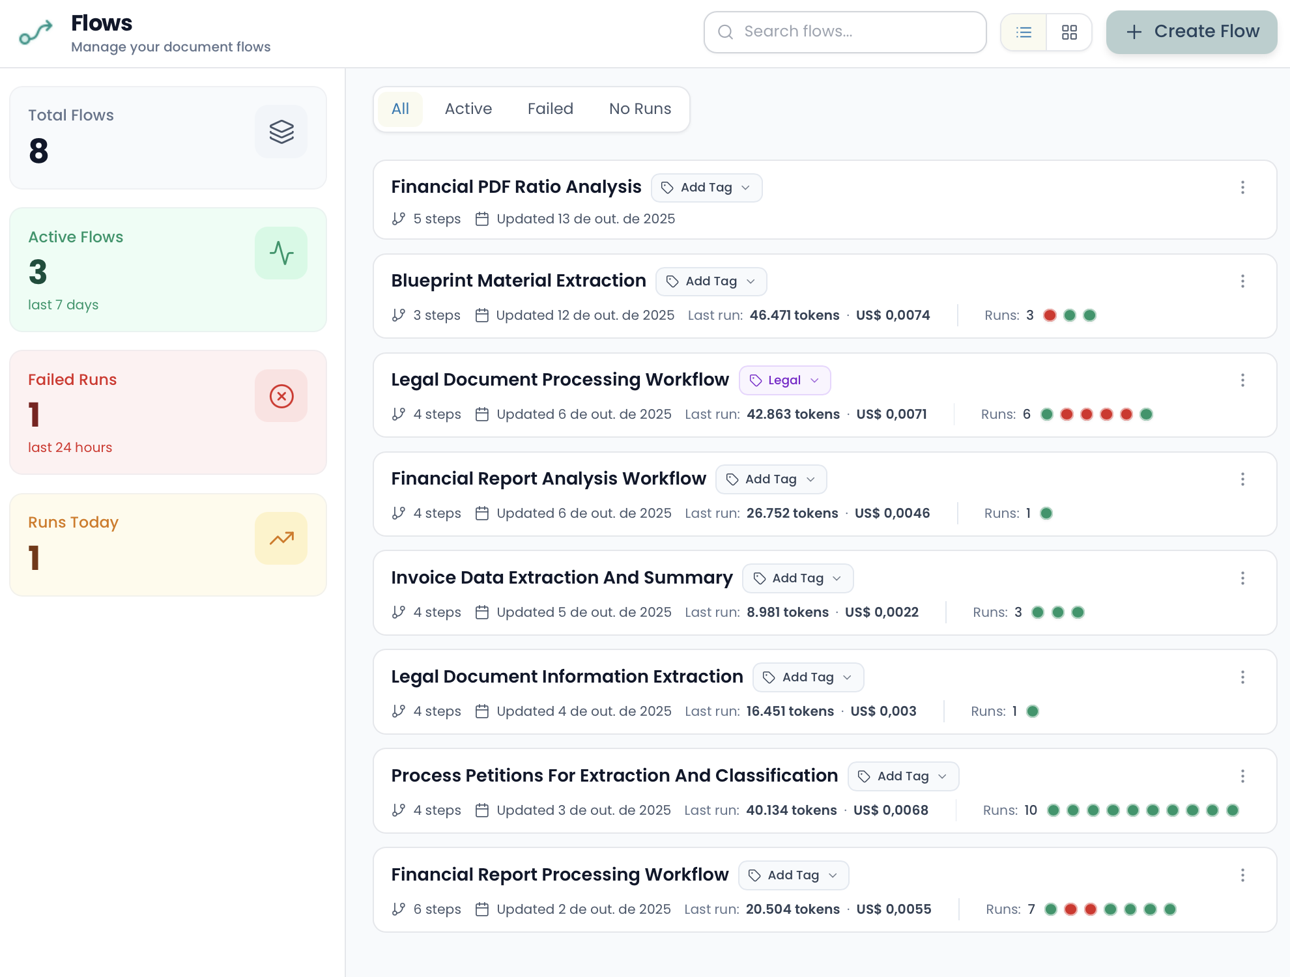Select the Failed filter tab
Screen dimensions: 1290x977
[550, 109]
